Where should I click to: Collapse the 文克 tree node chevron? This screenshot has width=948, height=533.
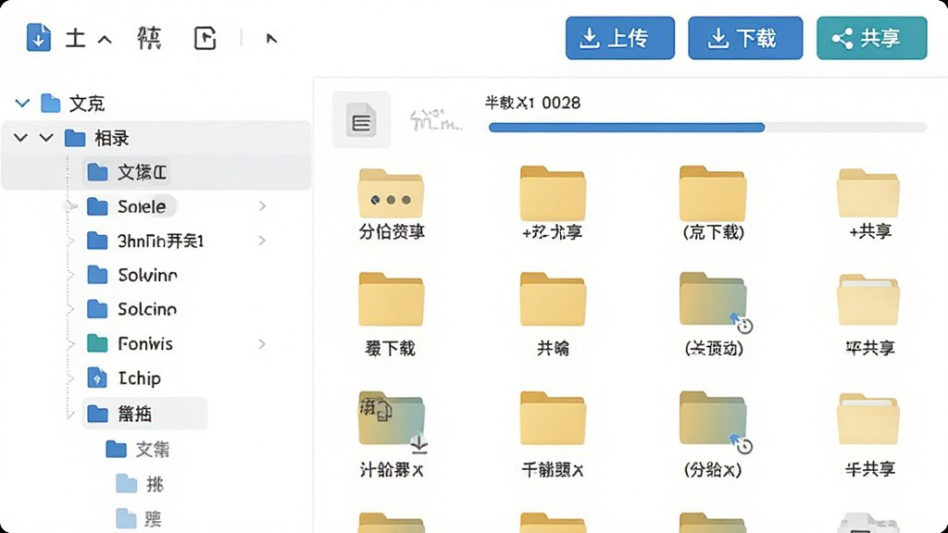[22, 104]
